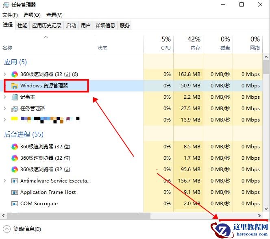The height and width of the screenshot is (239, 270).
Task: Click the 95.6 MB 360 browser icon
Action: [15, 169]
